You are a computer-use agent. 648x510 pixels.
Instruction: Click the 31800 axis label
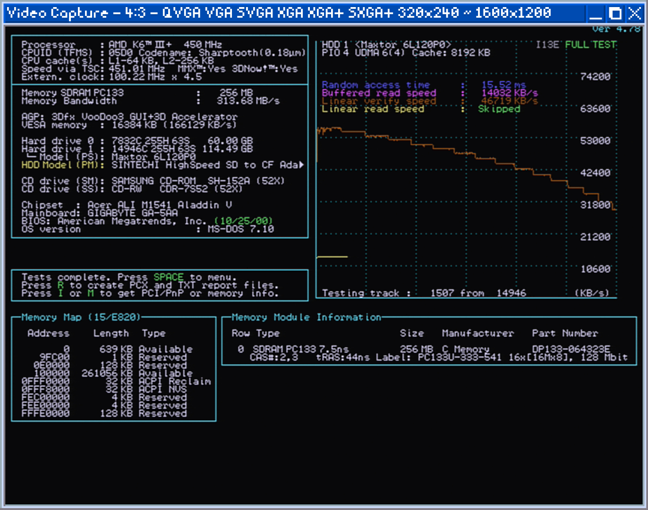pyautogui.click(x=595, y=205)
